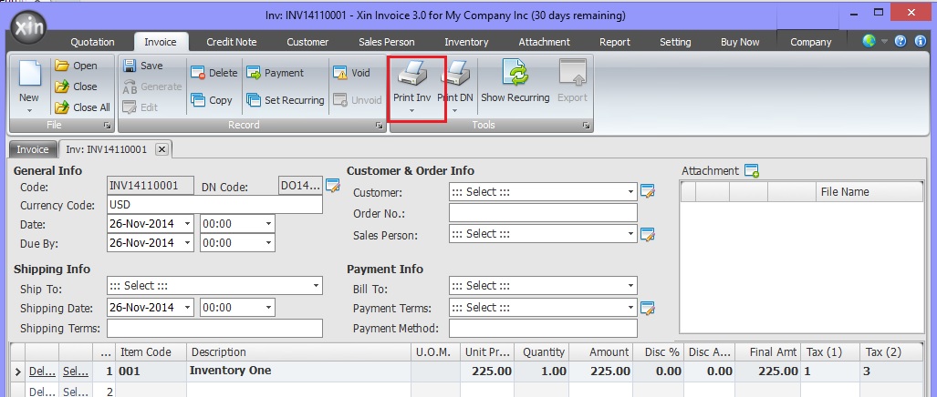Click the Print Inv printer icon

tap(411, 74)
